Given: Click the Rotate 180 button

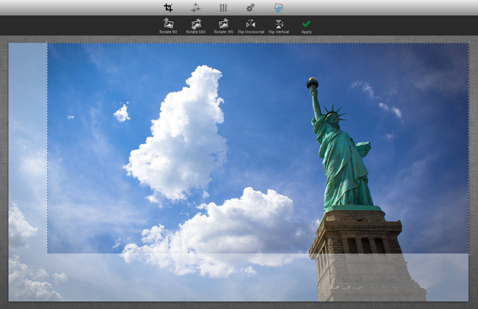Looking at the screenshot, I should (196, 26).
